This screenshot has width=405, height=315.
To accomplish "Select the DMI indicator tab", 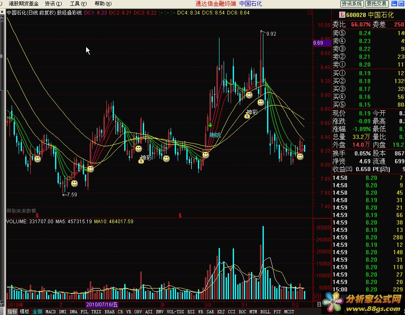I will point(63,312).
